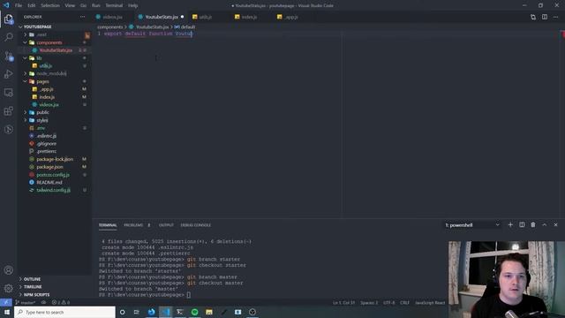
Task: Click errors and warnings status indicator
Action: (x=61, y=302)
